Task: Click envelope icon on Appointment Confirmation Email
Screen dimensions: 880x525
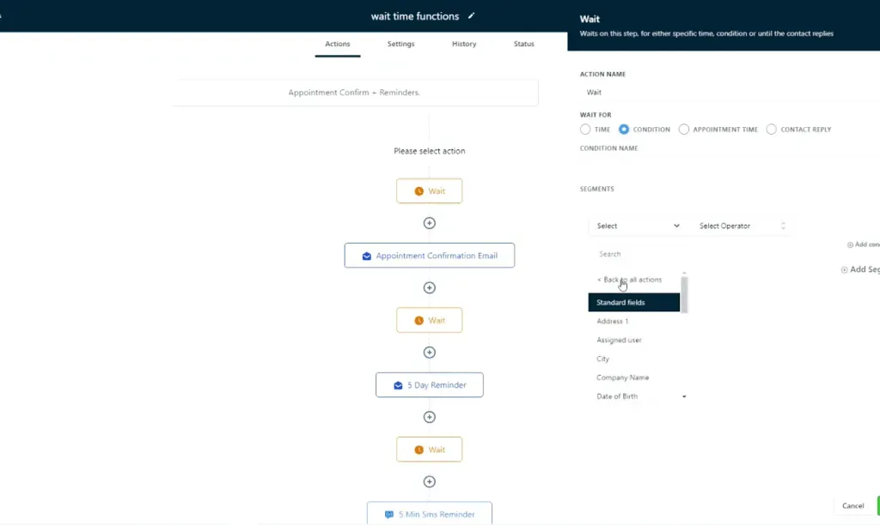Action: (366, 256)
